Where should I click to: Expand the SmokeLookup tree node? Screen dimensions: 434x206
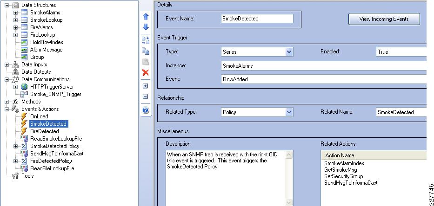click(x=15, y=20)
